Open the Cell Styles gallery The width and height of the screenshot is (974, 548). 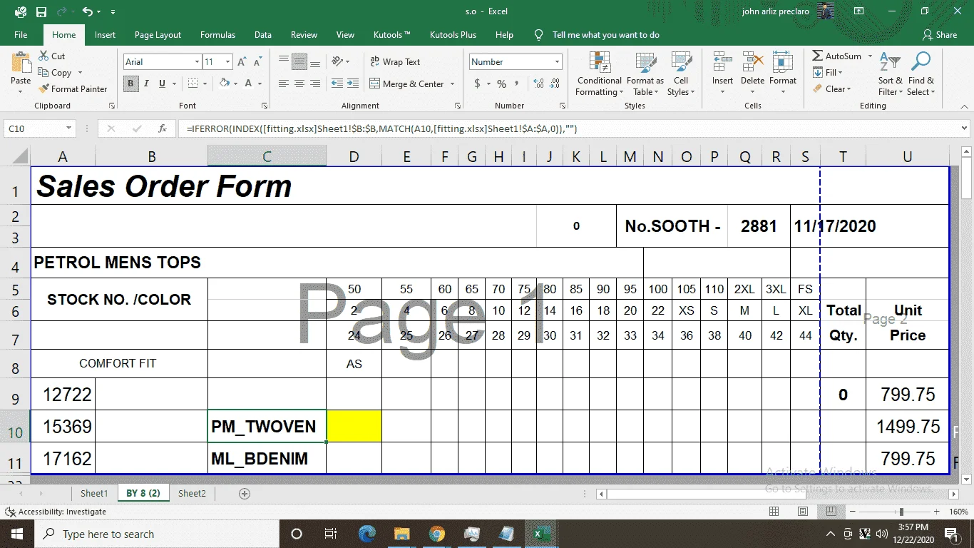pos(681,74)
